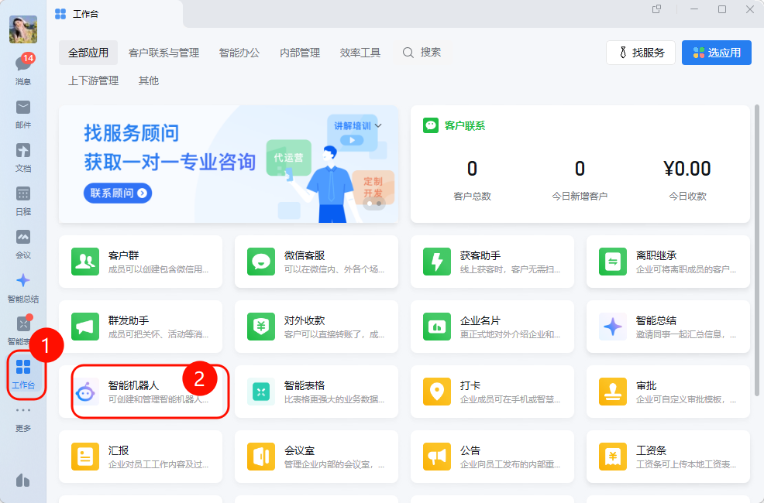
Task: Click the 定制开发 orange tag in banner
Action: pyautogui.click(x=373, y=186)
